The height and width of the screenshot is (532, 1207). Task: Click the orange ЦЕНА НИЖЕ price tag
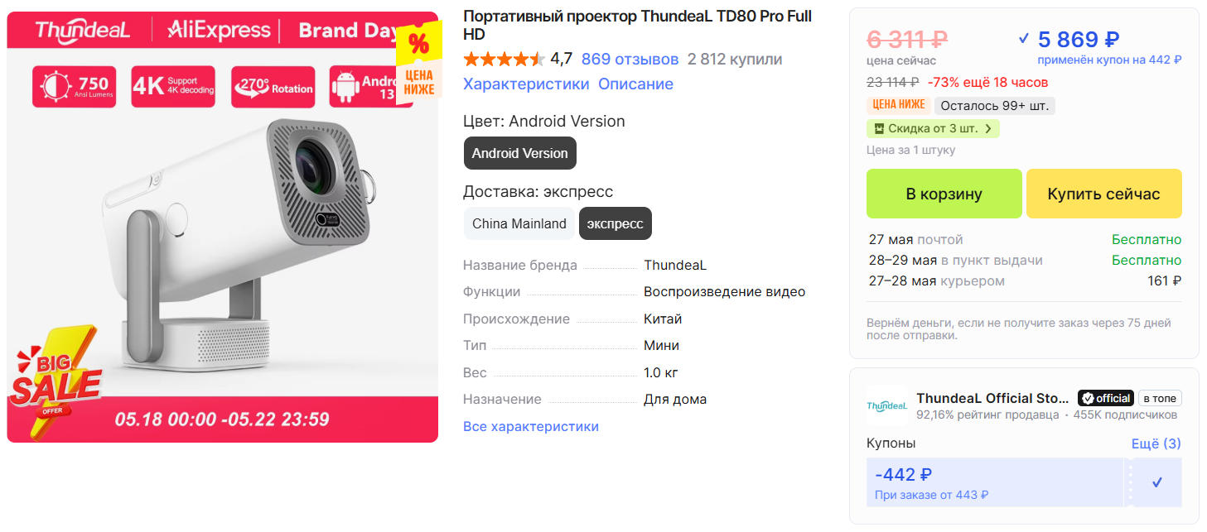click(x=898, y=105)
